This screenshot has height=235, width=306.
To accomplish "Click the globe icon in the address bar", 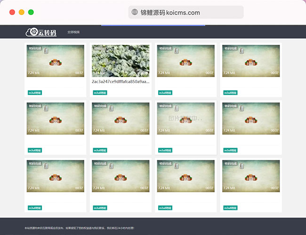I will pyautogui.click(x=135, y=13).
